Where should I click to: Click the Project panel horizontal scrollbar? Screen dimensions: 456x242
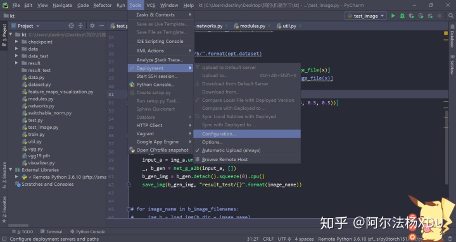18,225
